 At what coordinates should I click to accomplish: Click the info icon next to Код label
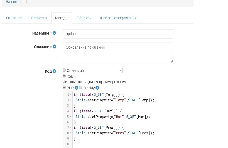click(55, 71)
